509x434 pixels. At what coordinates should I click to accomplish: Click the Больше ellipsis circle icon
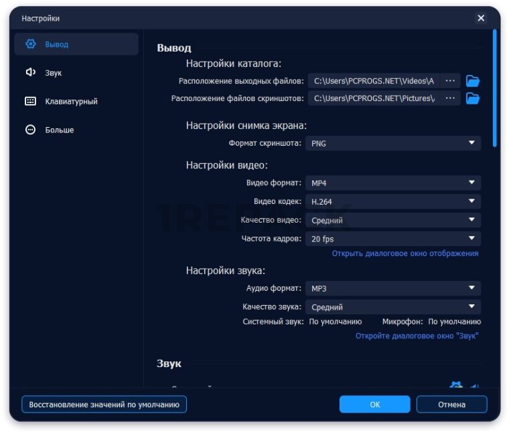click(x=30, y=130)
